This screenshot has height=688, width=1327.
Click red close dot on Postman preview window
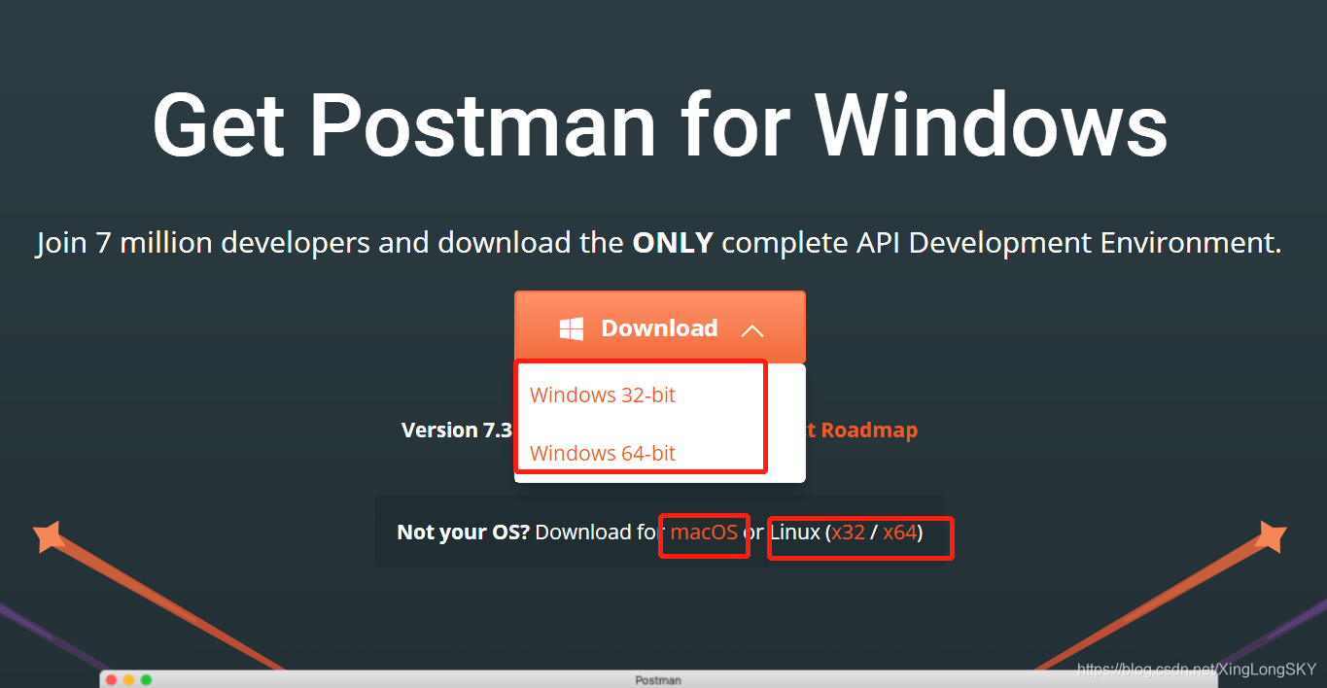point(111,680)
